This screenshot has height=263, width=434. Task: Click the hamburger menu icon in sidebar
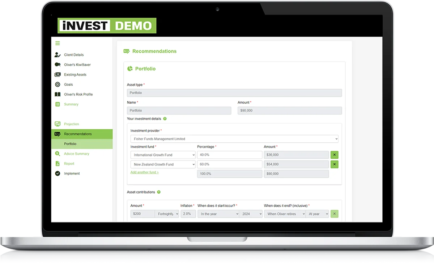point(58,43)
